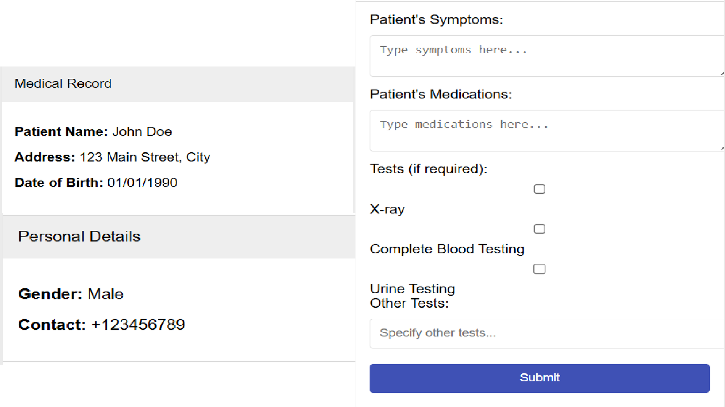Click the patient name John Doe
Image resolution: width=725 pixels, height=407 pixels.
[142, 132]
